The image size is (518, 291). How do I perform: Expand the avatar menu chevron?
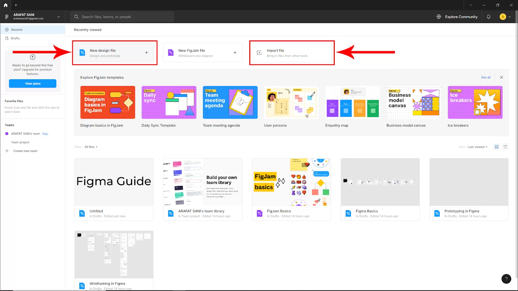click(510, 17)
